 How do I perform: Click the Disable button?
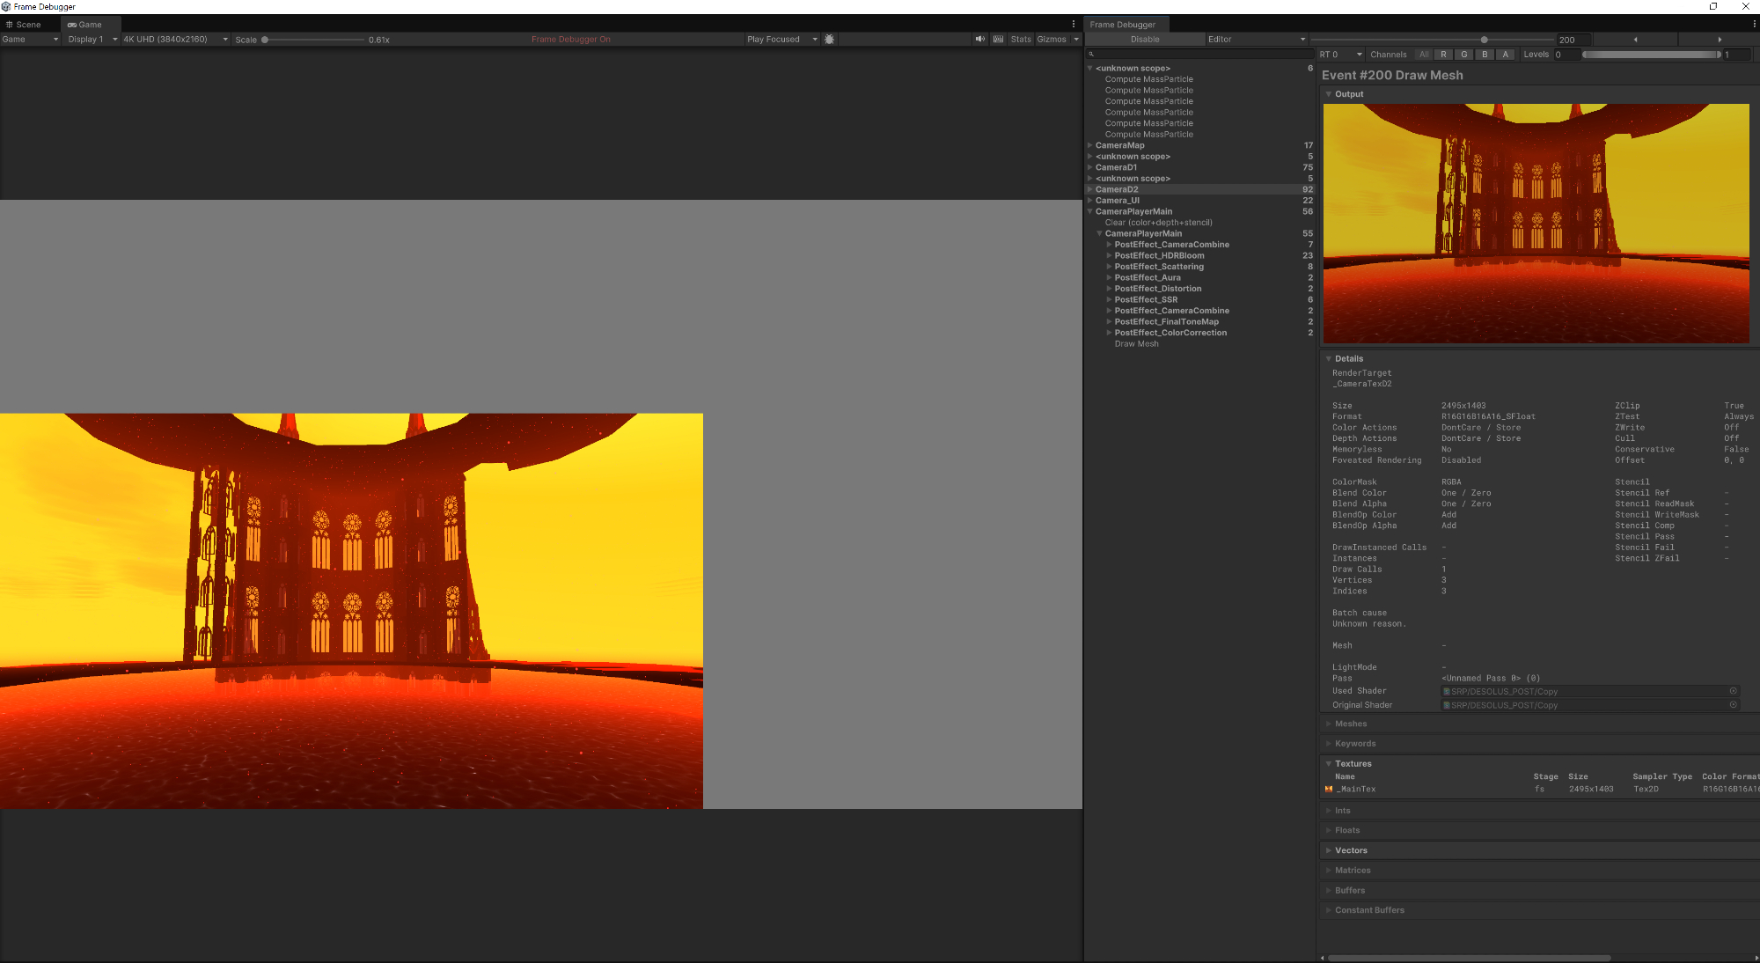click(x=1144, y=40)
